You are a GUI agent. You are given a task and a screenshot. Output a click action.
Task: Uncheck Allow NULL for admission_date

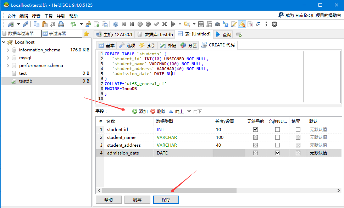(277, 153)
